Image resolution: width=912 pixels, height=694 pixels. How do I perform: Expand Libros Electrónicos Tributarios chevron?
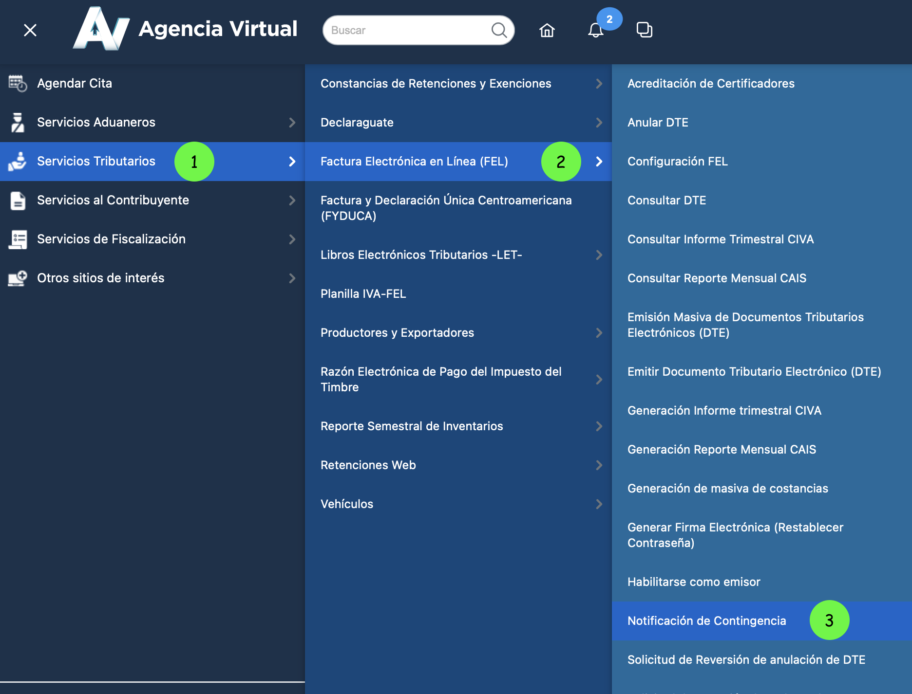coord(599,255)
